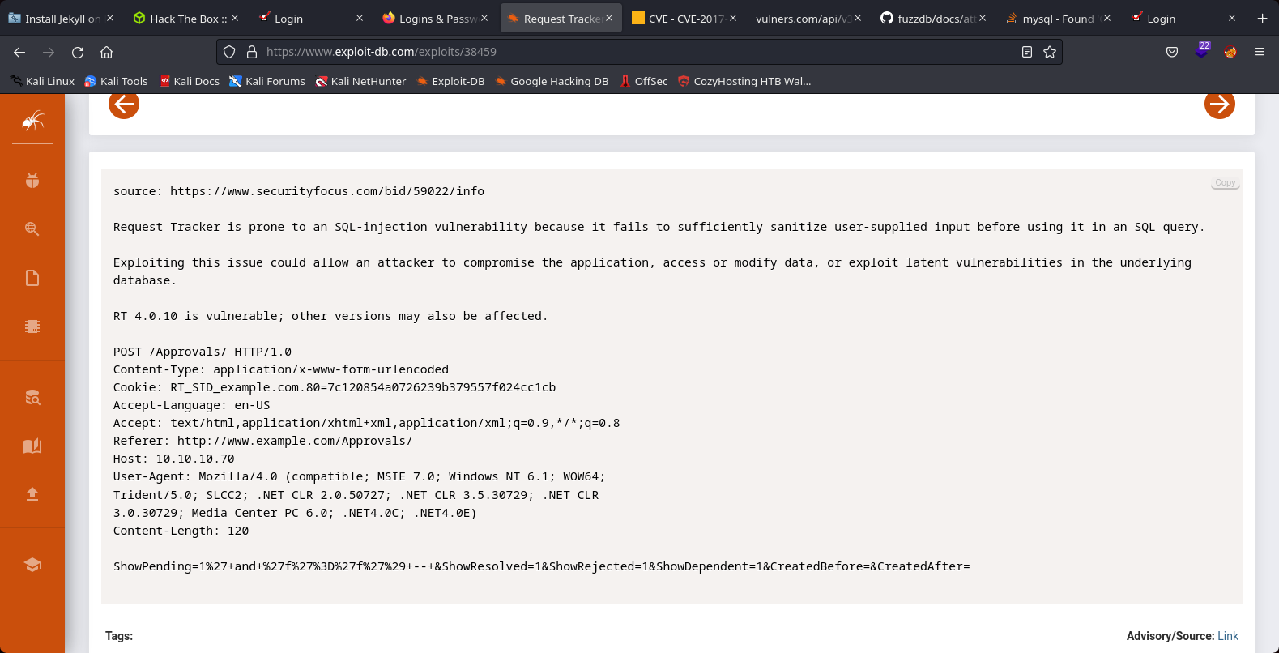
Task: Toggle reader view in address bar
Action: (x=1027, y=52)
